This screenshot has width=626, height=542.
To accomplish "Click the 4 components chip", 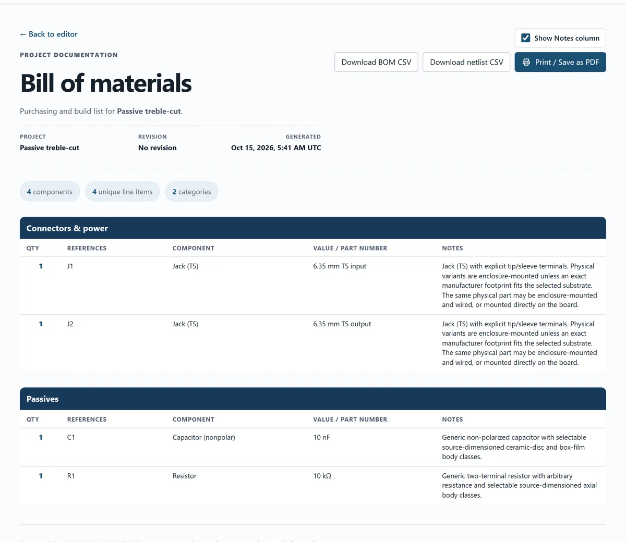I will [50, 192].
